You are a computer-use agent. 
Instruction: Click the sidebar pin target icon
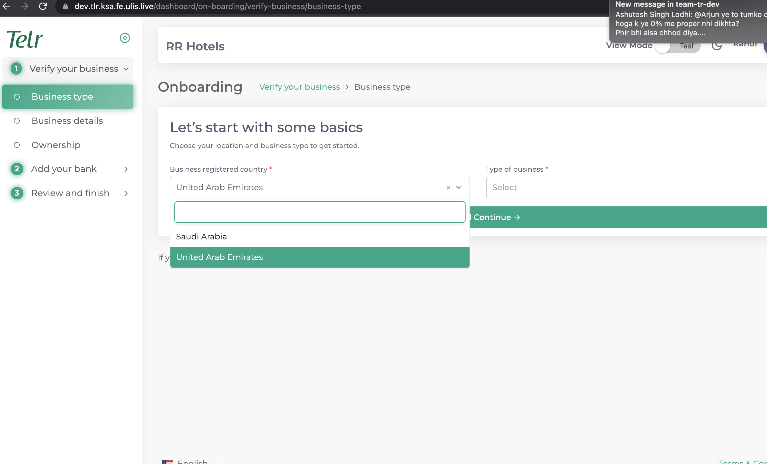[x=125, y=38]
